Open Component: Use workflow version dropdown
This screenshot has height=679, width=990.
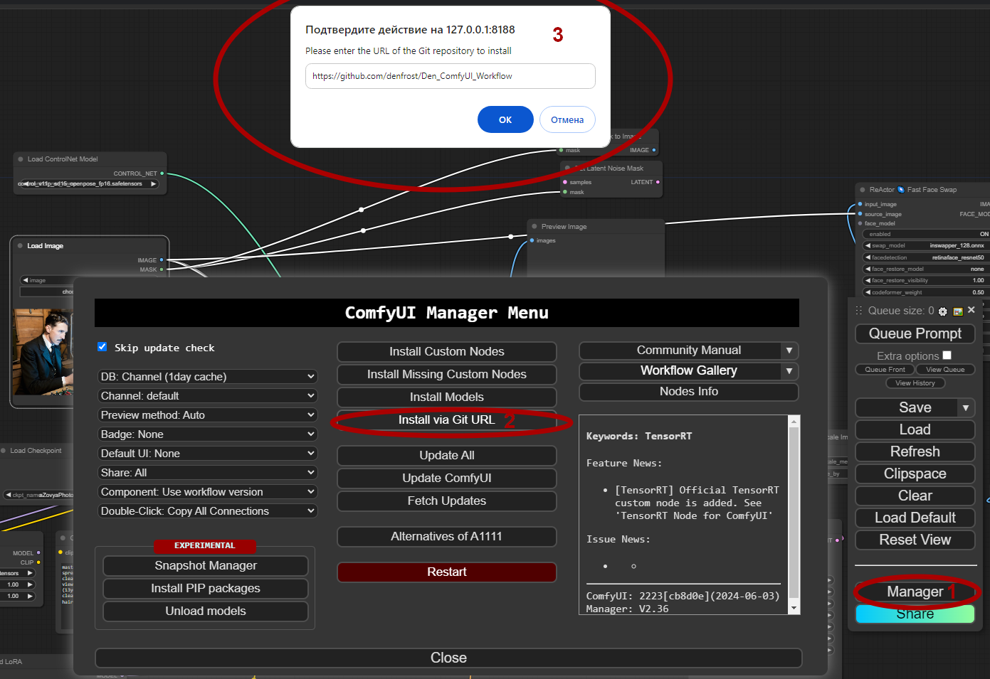pos(208,491)
